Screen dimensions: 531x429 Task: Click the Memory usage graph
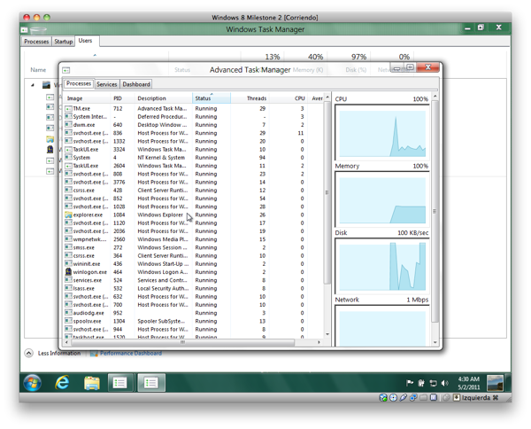(x=382, y=200)
